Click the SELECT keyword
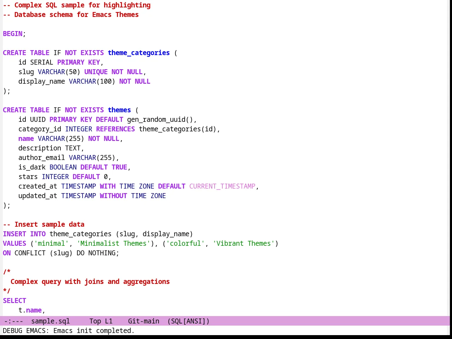Image resolution: width=452 pixels, height=339 pixels. pos(14,301)
